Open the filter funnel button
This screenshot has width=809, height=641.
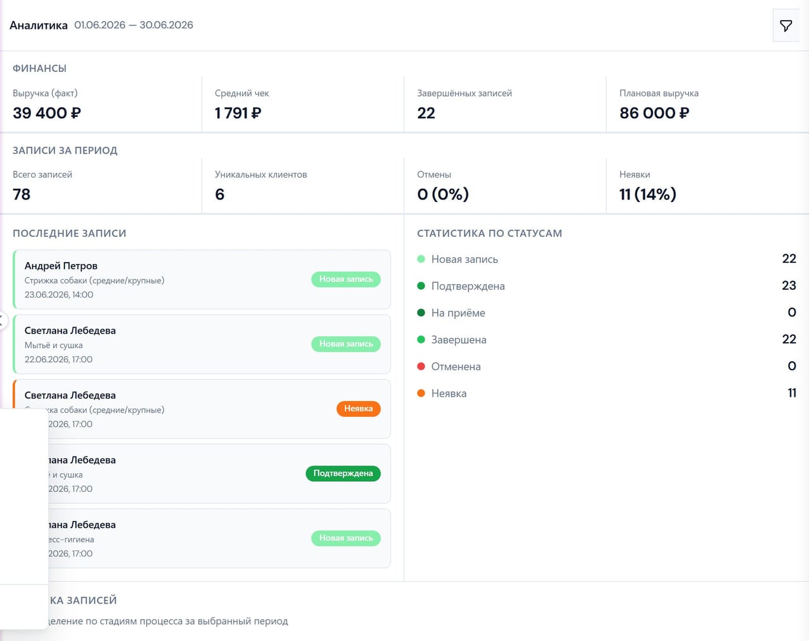(x=786, y=26)
